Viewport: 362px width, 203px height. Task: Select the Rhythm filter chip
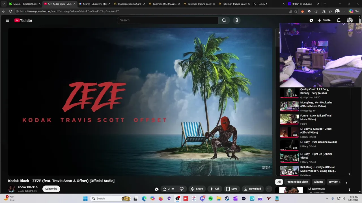[334, 182]
